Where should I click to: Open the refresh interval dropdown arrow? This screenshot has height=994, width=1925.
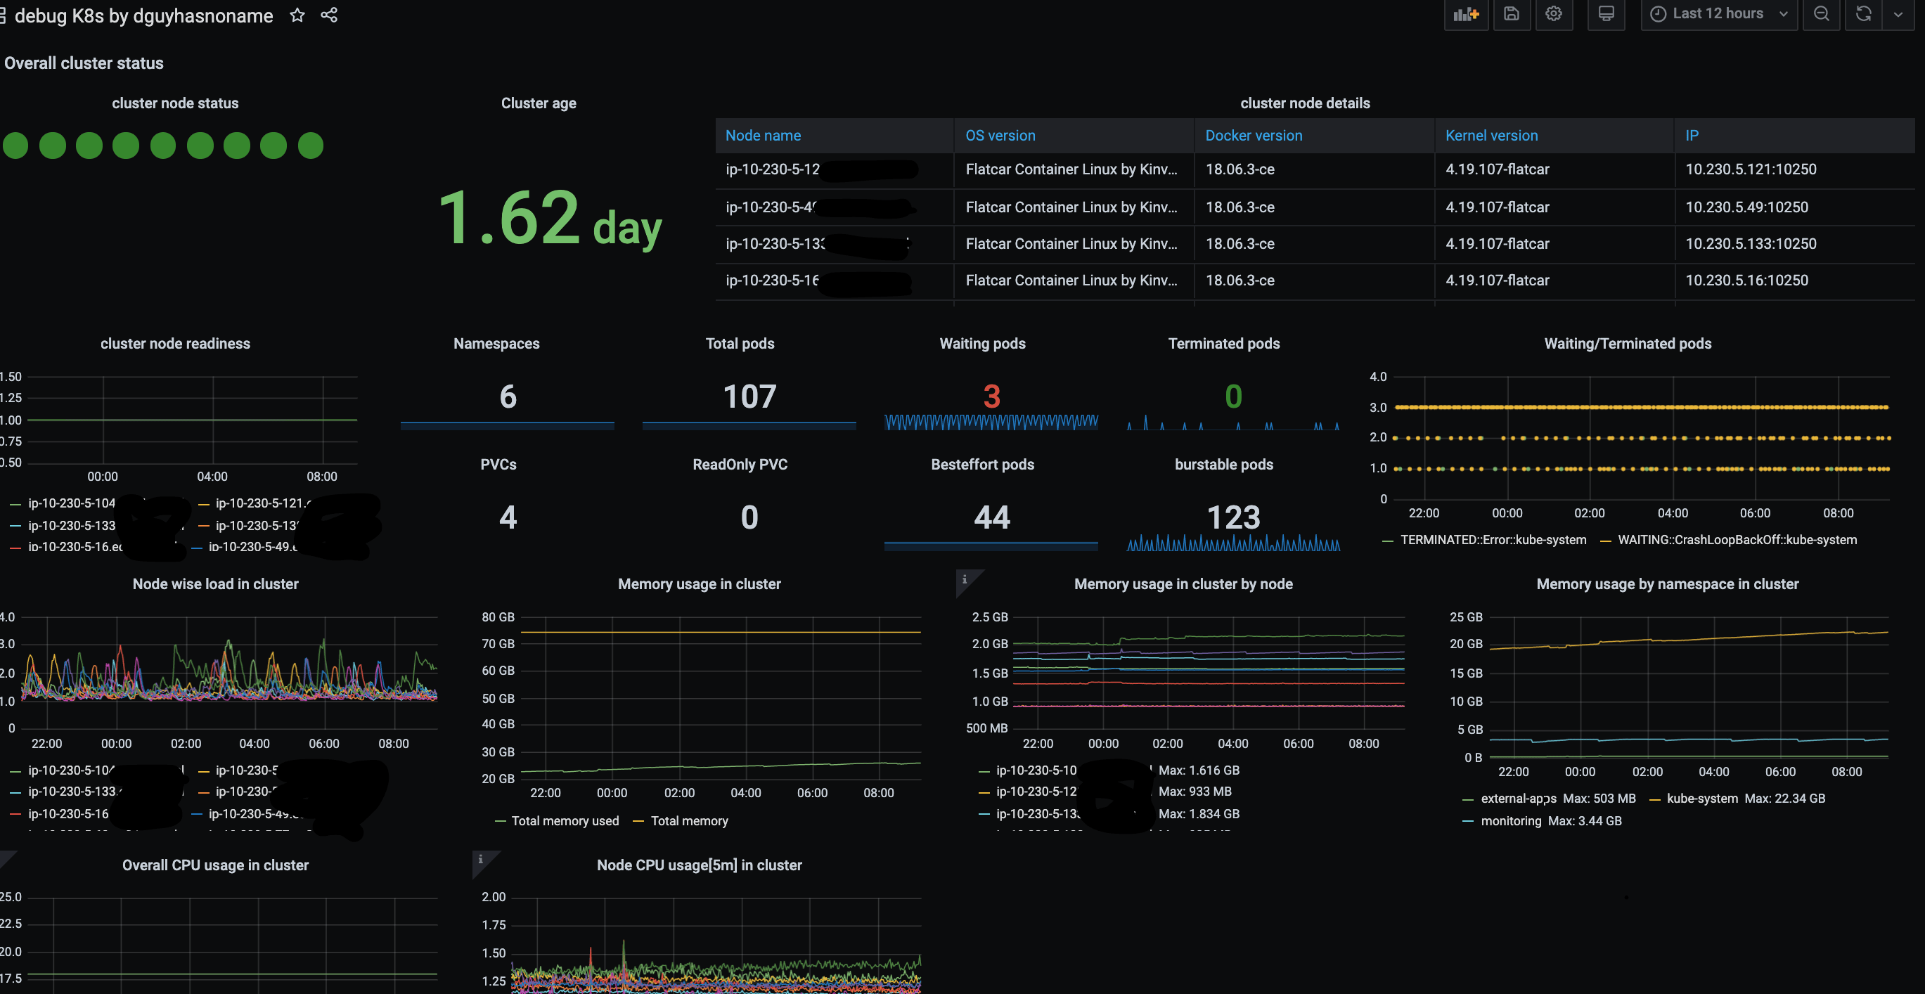tap(1898, 14)
